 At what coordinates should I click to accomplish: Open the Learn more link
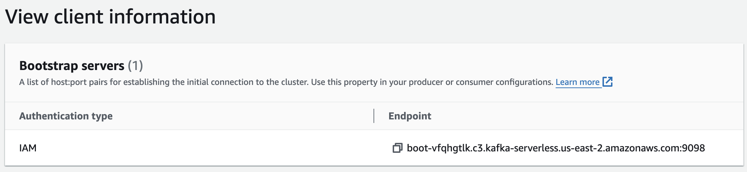[x=577, y=82]
